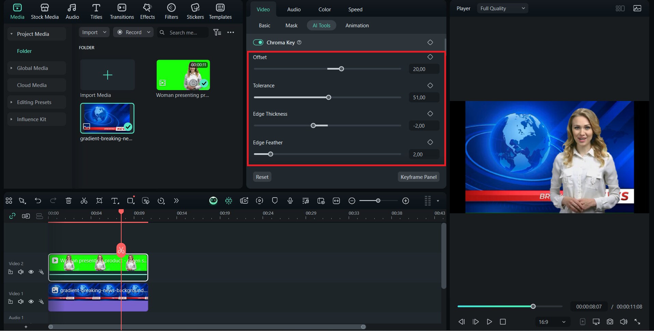The width and height of the screenshot is (654, 331).
Task: Add keyframe for Offset
Action: 430,57
